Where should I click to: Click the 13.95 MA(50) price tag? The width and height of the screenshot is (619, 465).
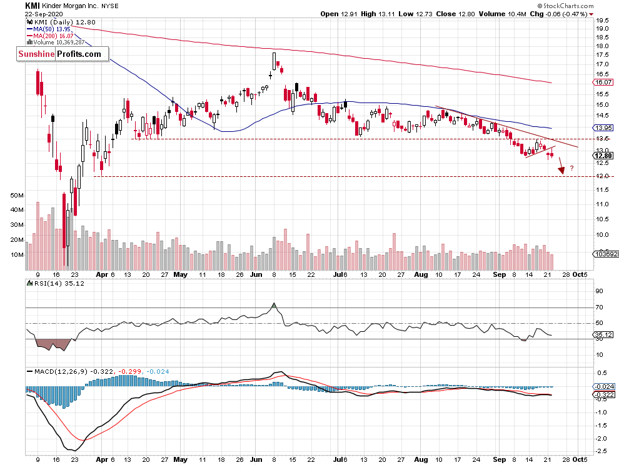(x=603, y=127)
